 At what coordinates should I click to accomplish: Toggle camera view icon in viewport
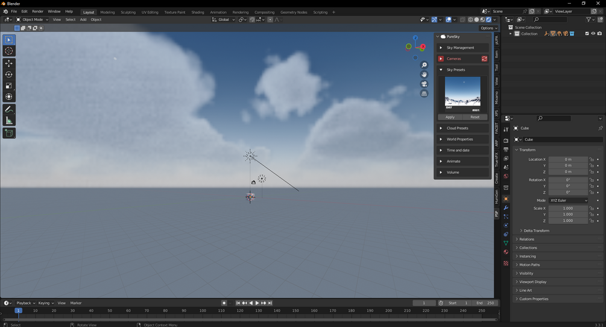(x=424, y=84)
